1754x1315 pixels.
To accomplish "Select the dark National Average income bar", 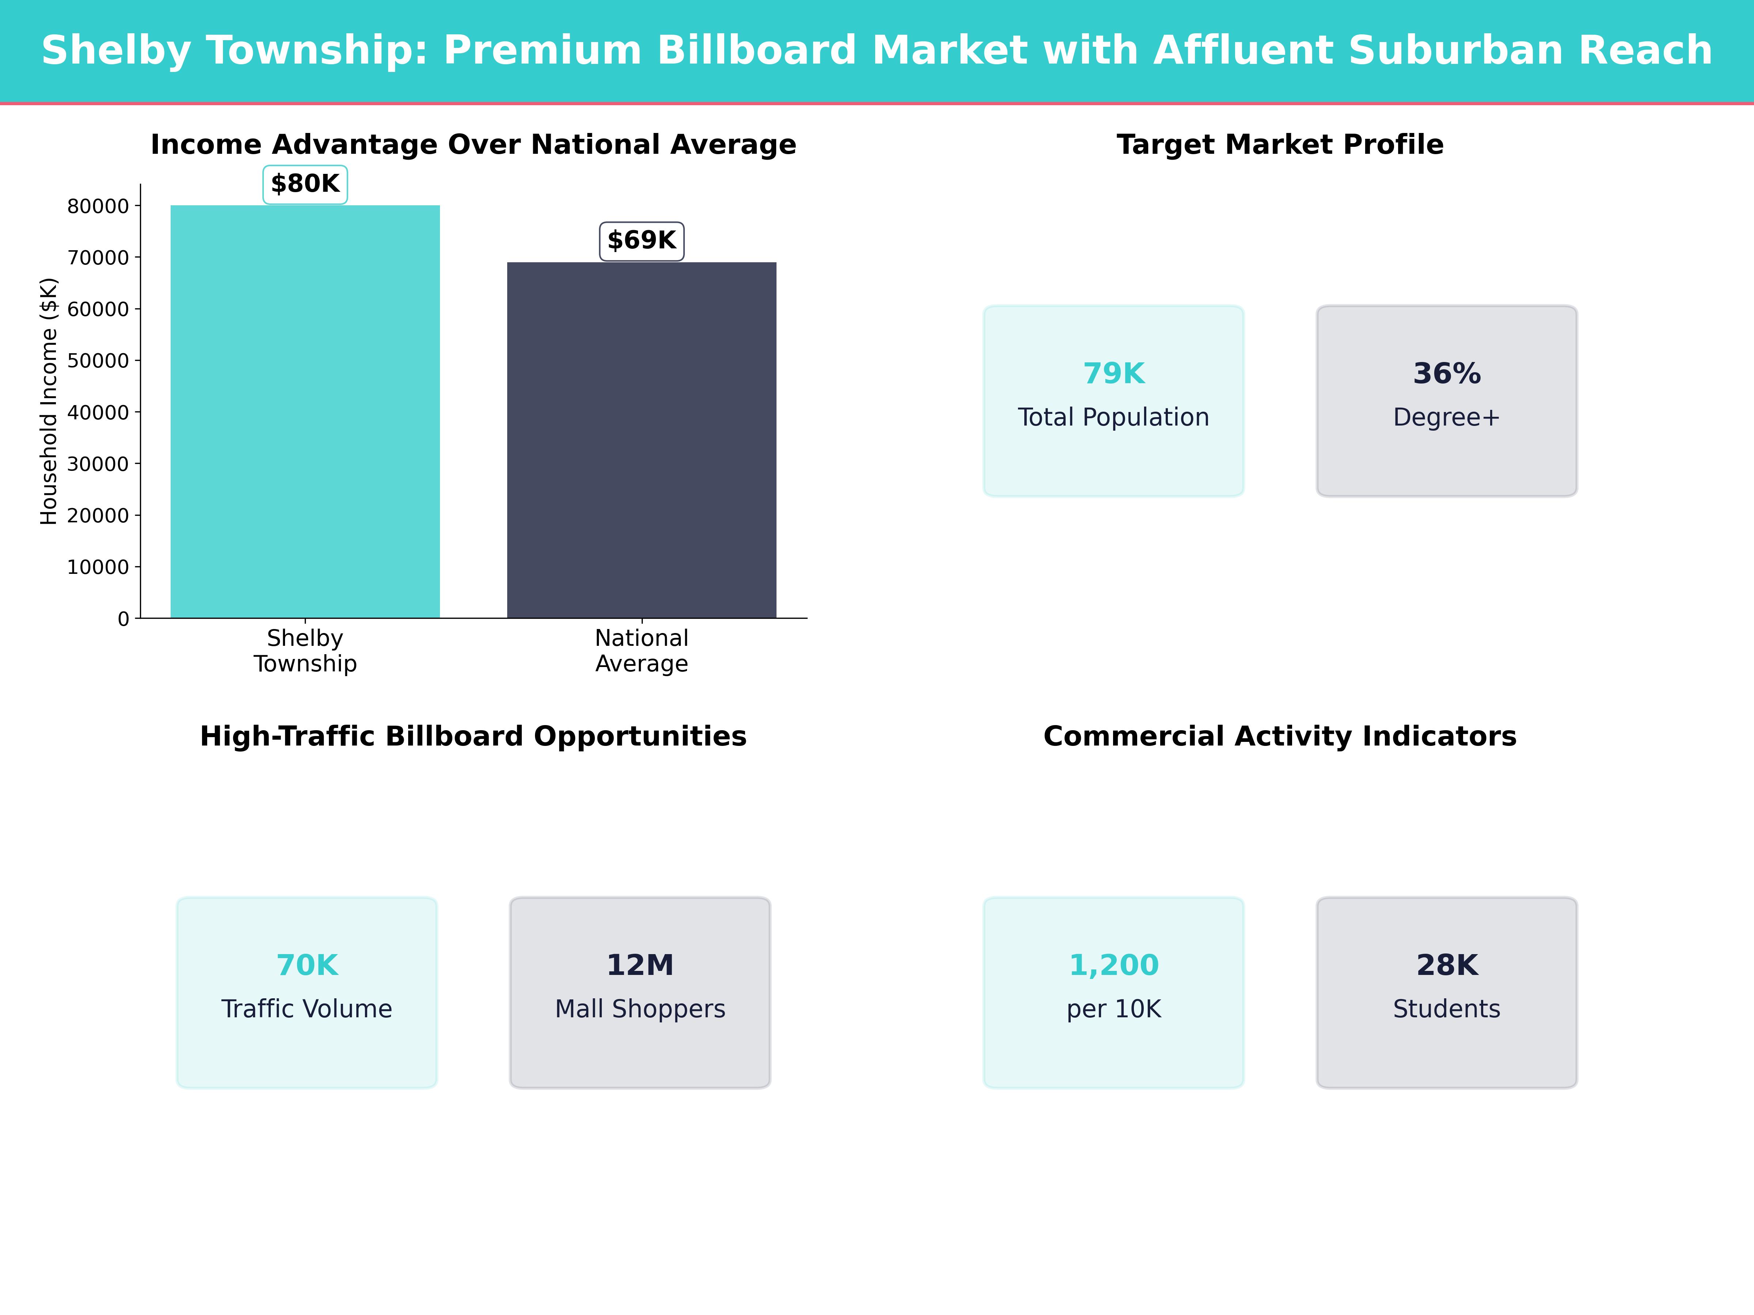I will tap(642, 440).
